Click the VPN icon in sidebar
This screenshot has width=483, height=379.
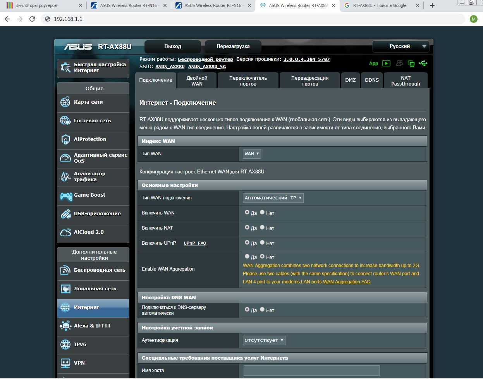point(65,363)
